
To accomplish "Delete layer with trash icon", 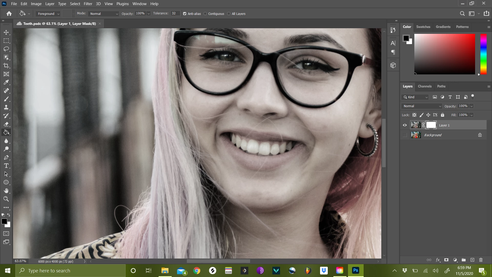I will pyautogui.click(x=481, y=260).
